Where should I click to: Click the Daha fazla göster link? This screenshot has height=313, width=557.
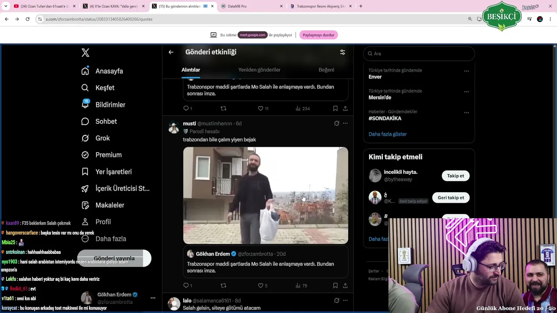[388, 134]
